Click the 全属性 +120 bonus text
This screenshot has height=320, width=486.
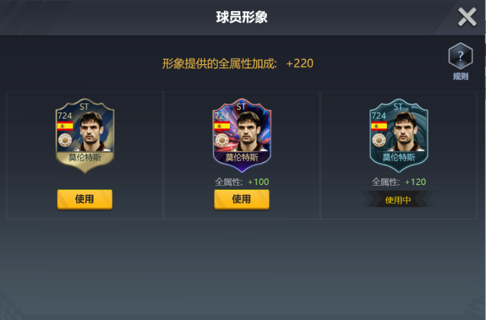pos(398,182)
